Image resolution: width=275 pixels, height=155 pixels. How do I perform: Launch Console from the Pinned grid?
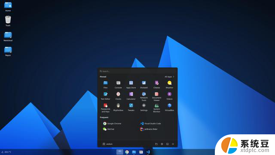pyautogui.click(x=118, y=84)
